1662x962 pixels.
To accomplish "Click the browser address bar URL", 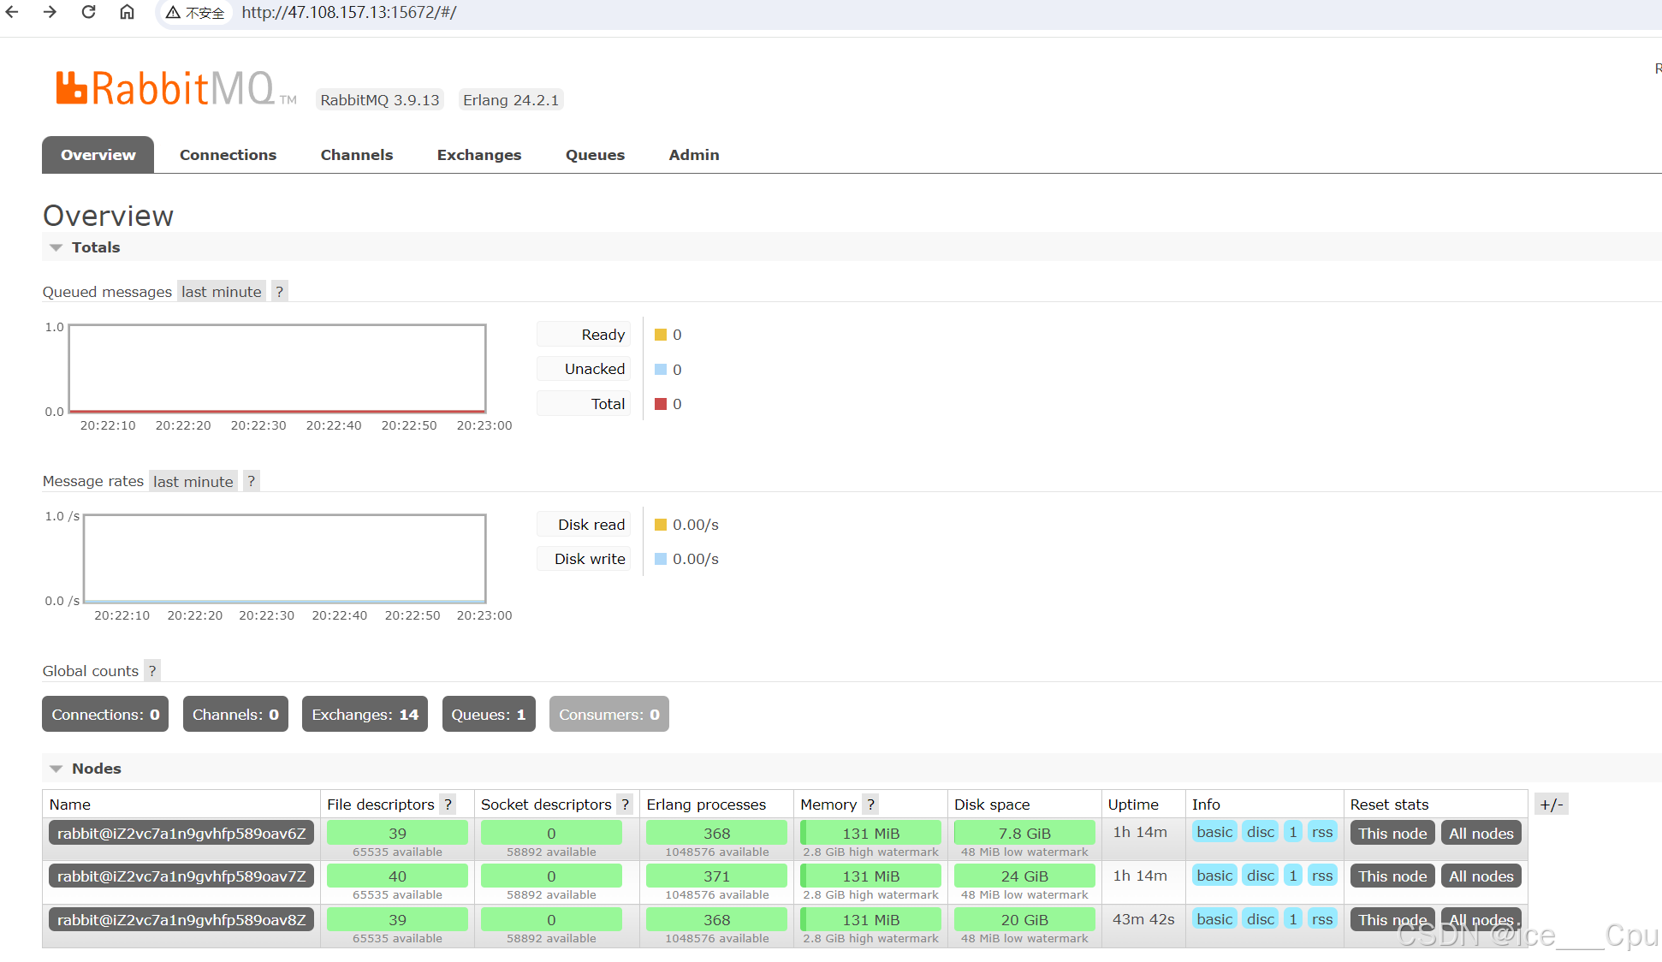I will click(349, 12).
